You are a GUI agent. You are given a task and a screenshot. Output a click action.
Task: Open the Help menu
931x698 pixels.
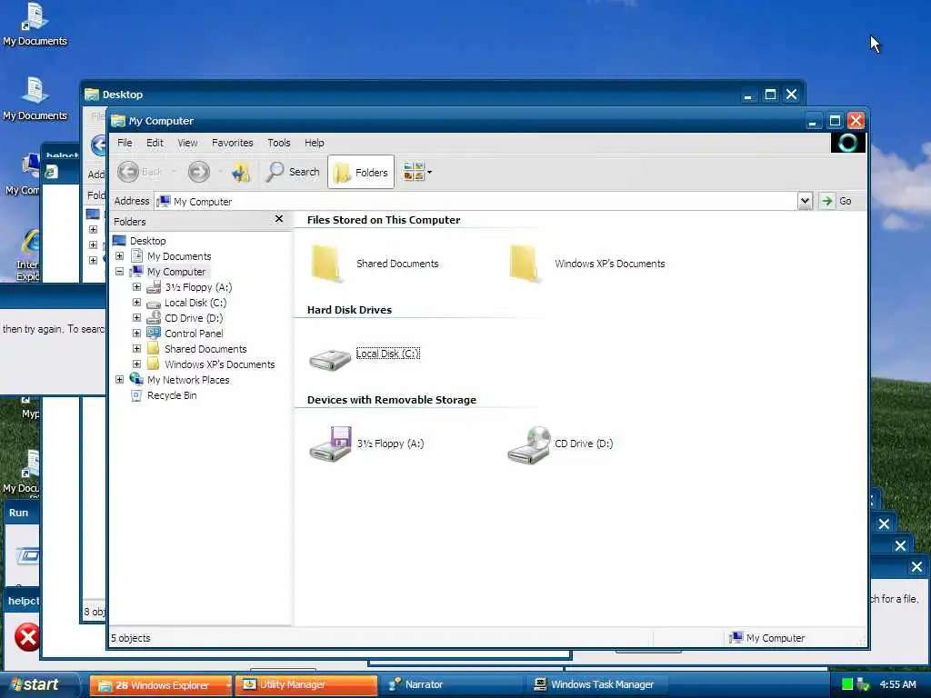click(x=314, y=143)
